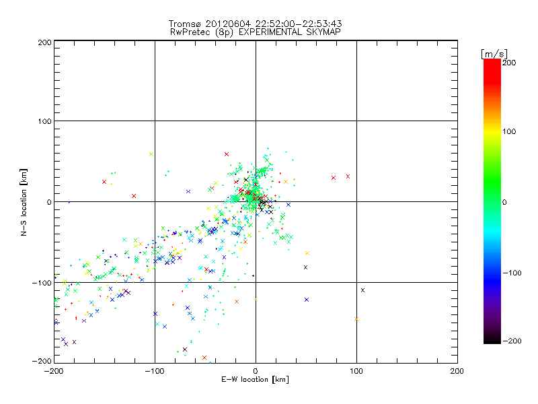
Task: Select the E-W location [km] axis label
Action: click(256, 380)
